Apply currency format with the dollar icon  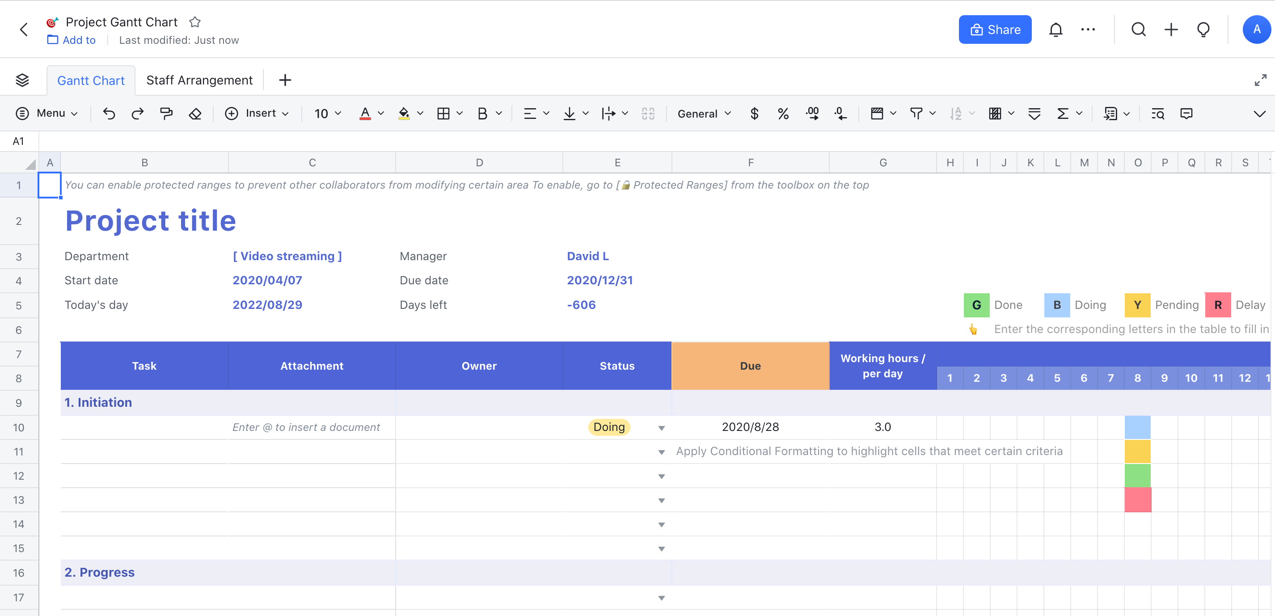click(754, 113)
